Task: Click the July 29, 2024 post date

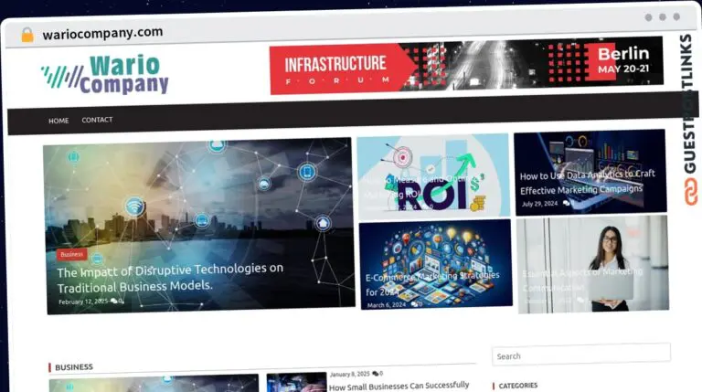Action: pyautogui.click(x=539, y=204)
